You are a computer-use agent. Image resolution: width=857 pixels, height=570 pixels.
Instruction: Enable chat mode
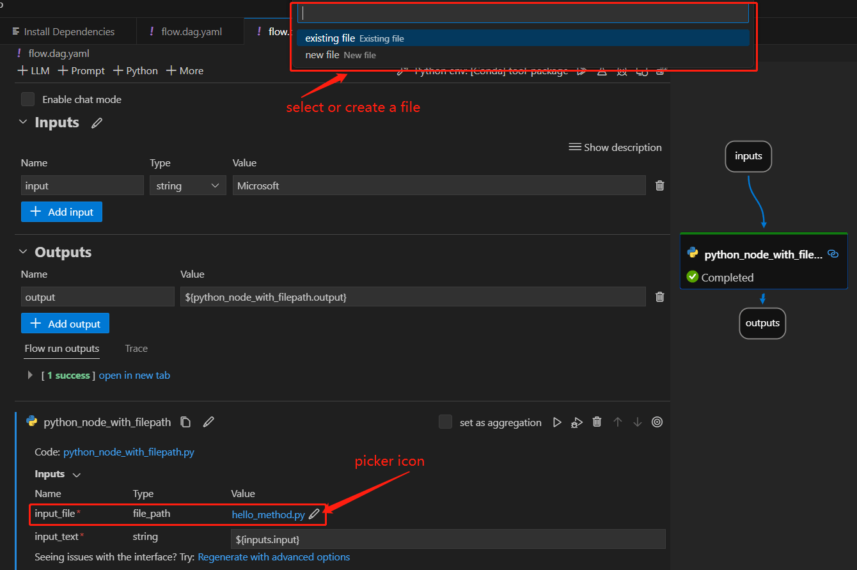click(27, 99)
